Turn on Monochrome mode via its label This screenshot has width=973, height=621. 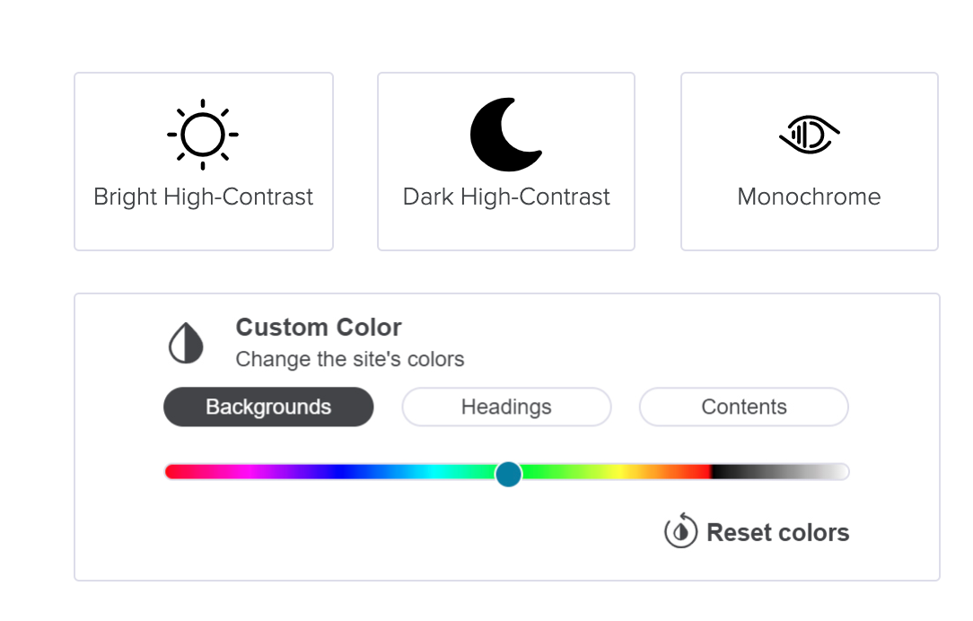(809, 197)
